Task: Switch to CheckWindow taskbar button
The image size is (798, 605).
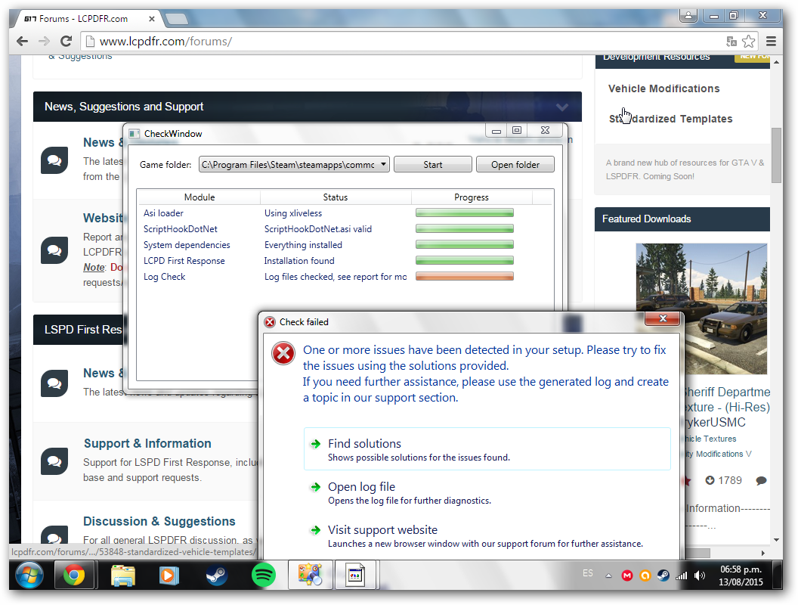Action: tap(355, 576)
